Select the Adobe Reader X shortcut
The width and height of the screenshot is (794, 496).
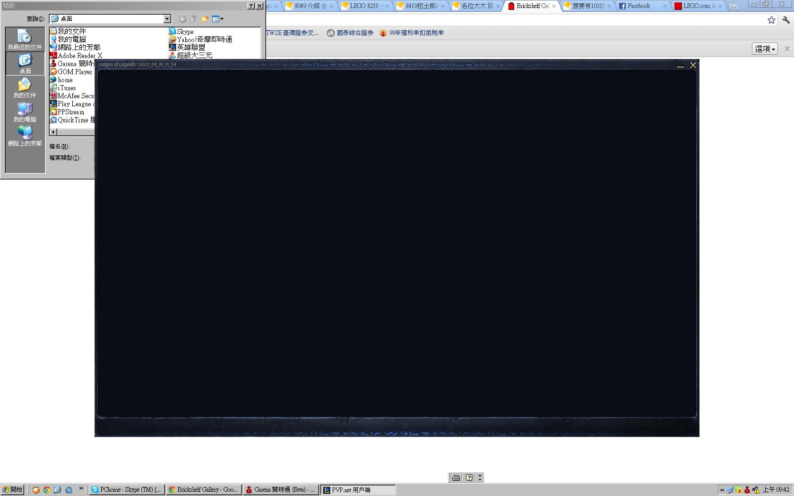(x=76, y=55)
